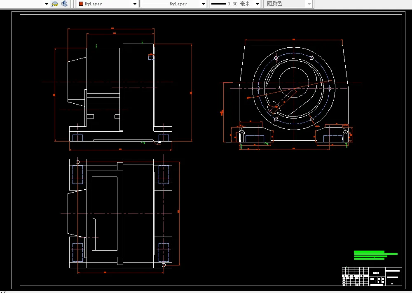The image size is (412, 293).
Task: Select the green notes text block
Action: pyautogui.click(x=375, y=255)
